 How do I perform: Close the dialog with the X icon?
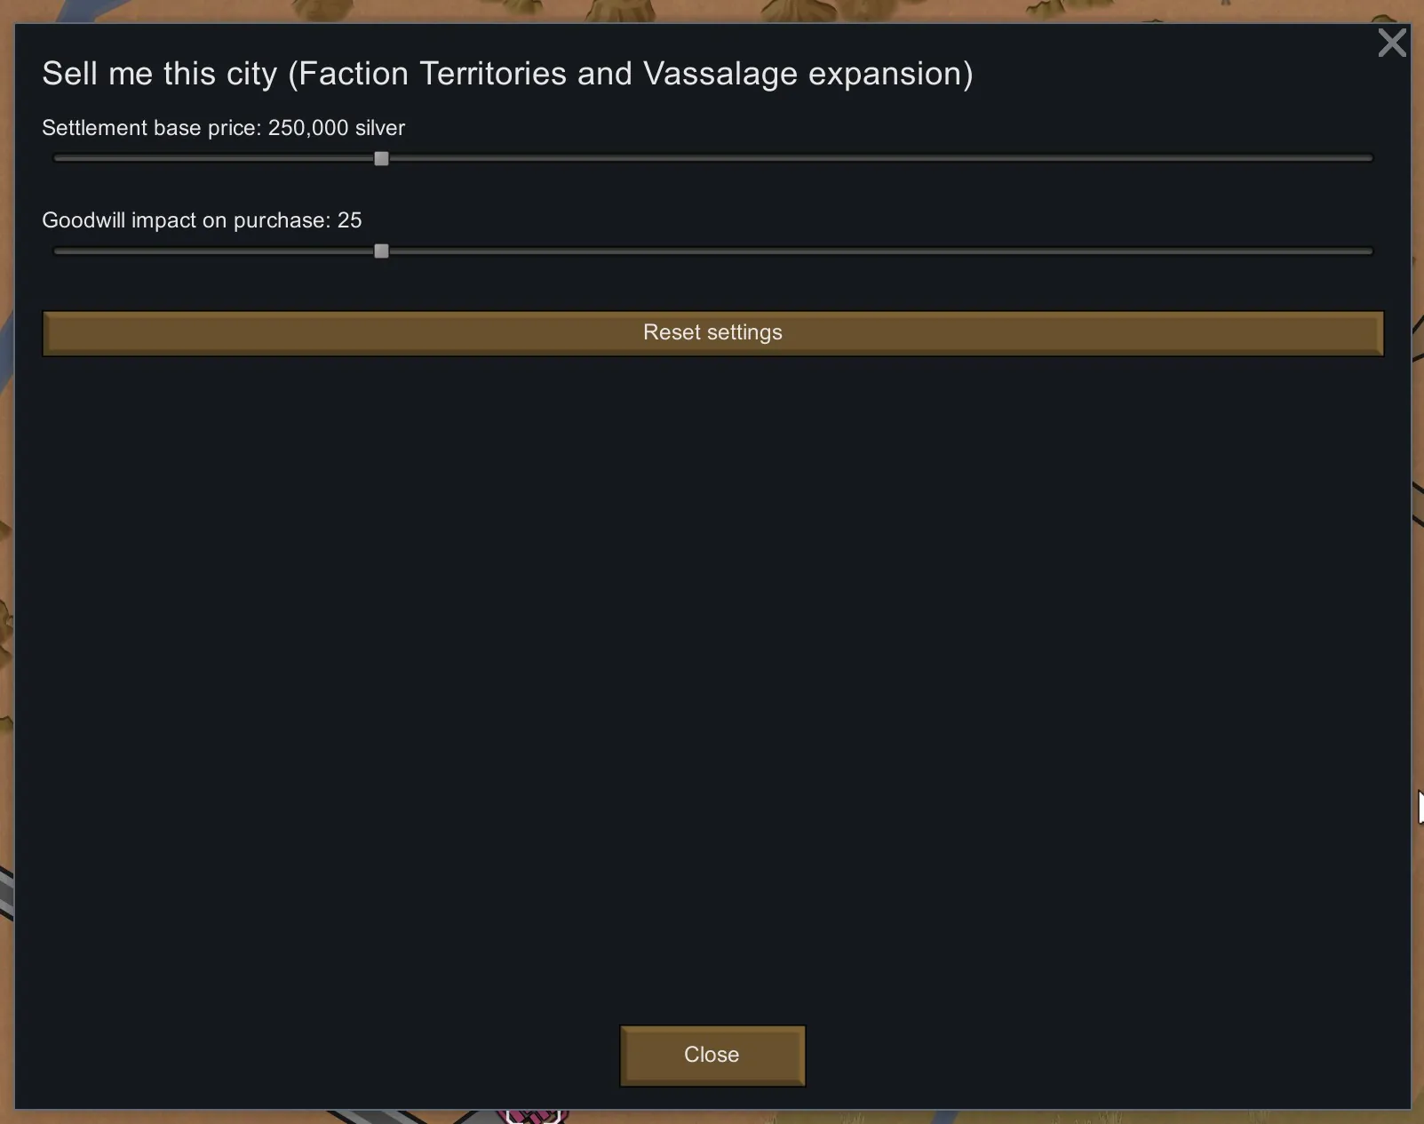click(1391, 43)
